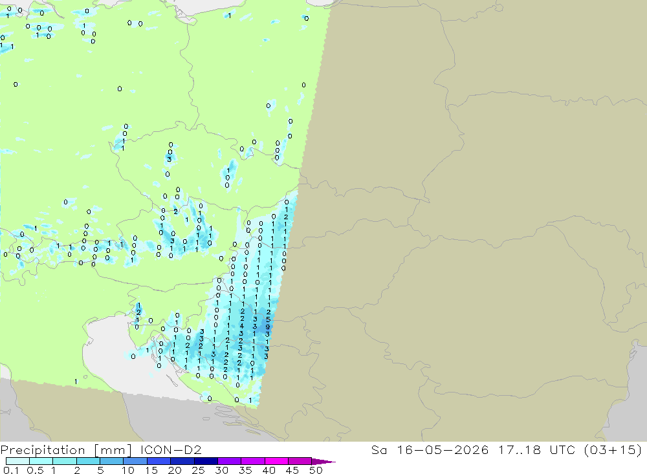Click the '0.5' legend scale label
Viewport: 647px width, 474px height.
coord(35,470)
